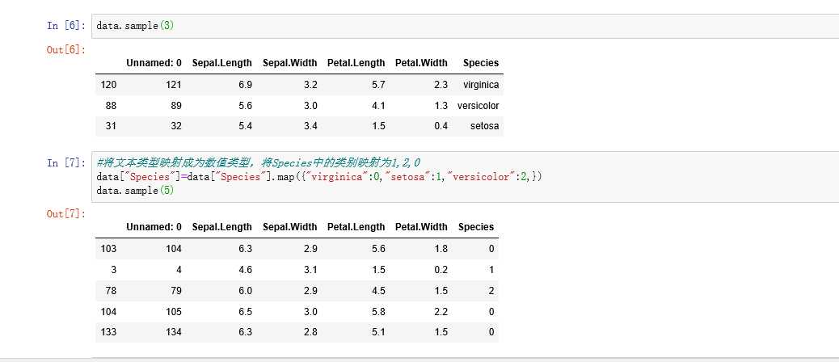The width and height of the screenshot is (839, 362).
Task: Click the versicolor species cell
Action: pos(478,105)
